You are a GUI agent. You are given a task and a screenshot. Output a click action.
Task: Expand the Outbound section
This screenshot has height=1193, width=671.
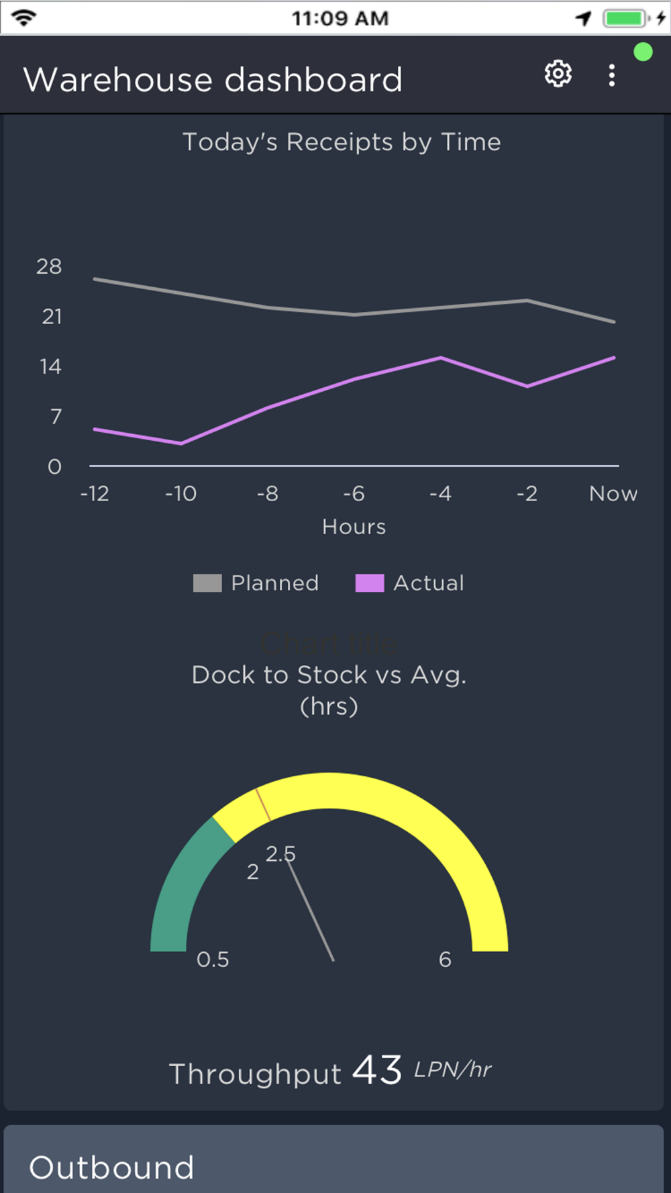coord(111,1168)
